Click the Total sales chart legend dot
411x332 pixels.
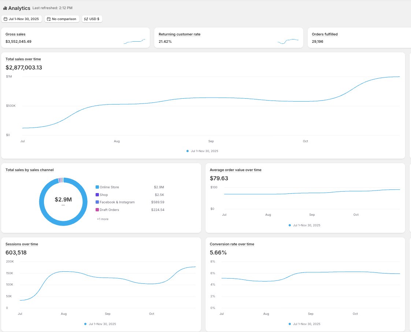tap(188, 151)
